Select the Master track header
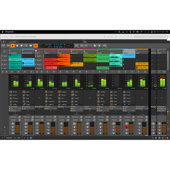 point(161,51)
